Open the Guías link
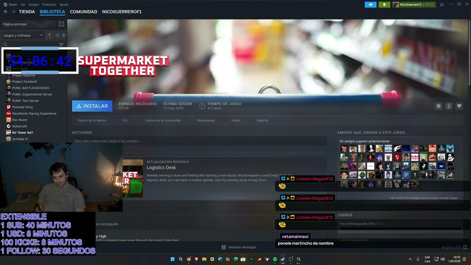 (x=235, y=120)
